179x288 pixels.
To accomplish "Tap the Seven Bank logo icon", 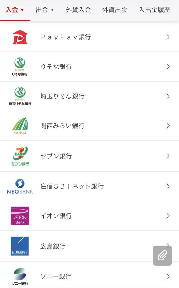I will click(20, 156).
